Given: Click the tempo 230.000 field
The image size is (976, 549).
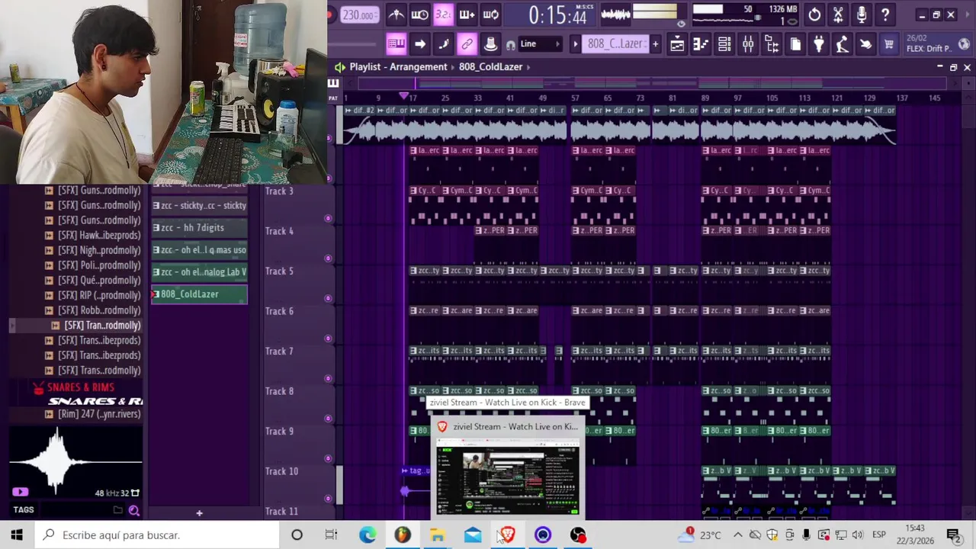Looking at the screenshot, I should pos(358,14).
